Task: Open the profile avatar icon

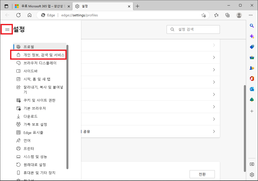Action: [239, 15]
